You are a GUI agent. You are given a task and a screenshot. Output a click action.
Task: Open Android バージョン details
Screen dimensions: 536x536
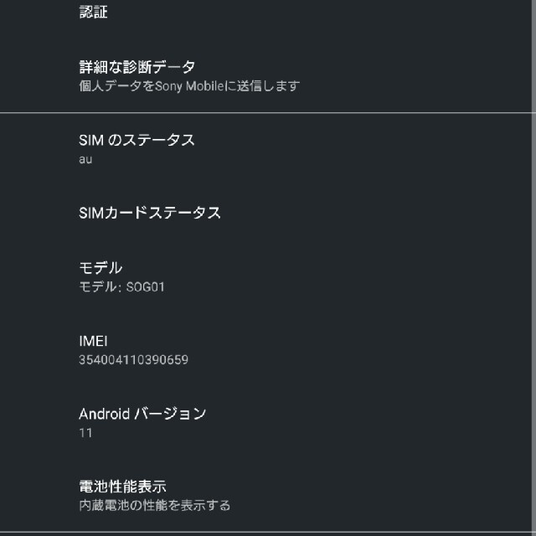pos(266,423)
